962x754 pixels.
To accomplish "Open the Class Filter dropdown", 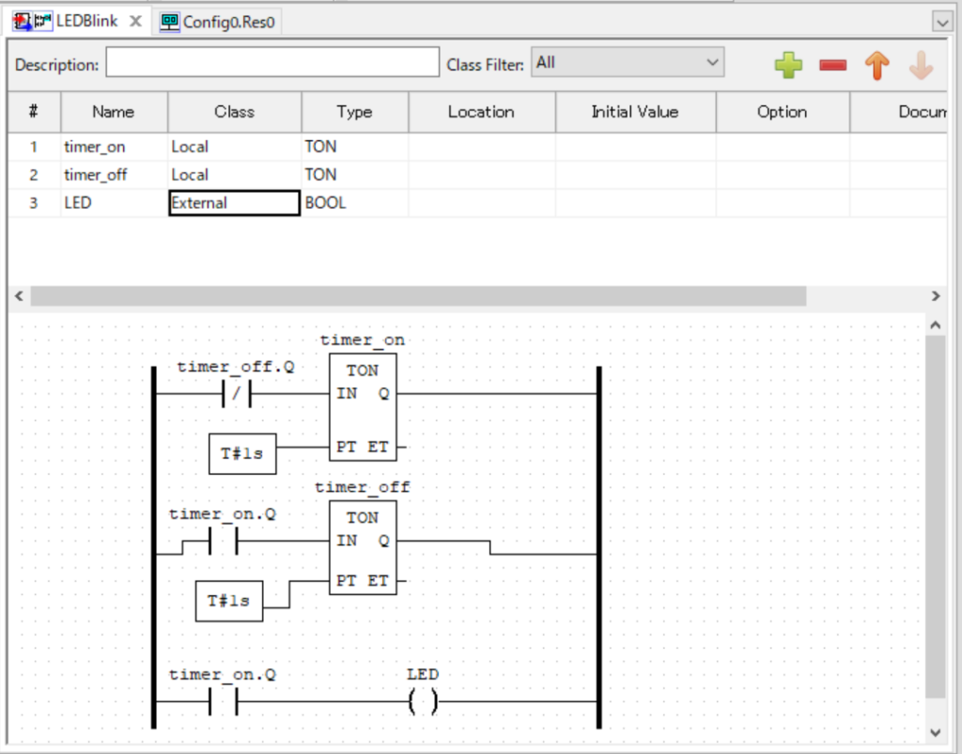I will 628,63.
